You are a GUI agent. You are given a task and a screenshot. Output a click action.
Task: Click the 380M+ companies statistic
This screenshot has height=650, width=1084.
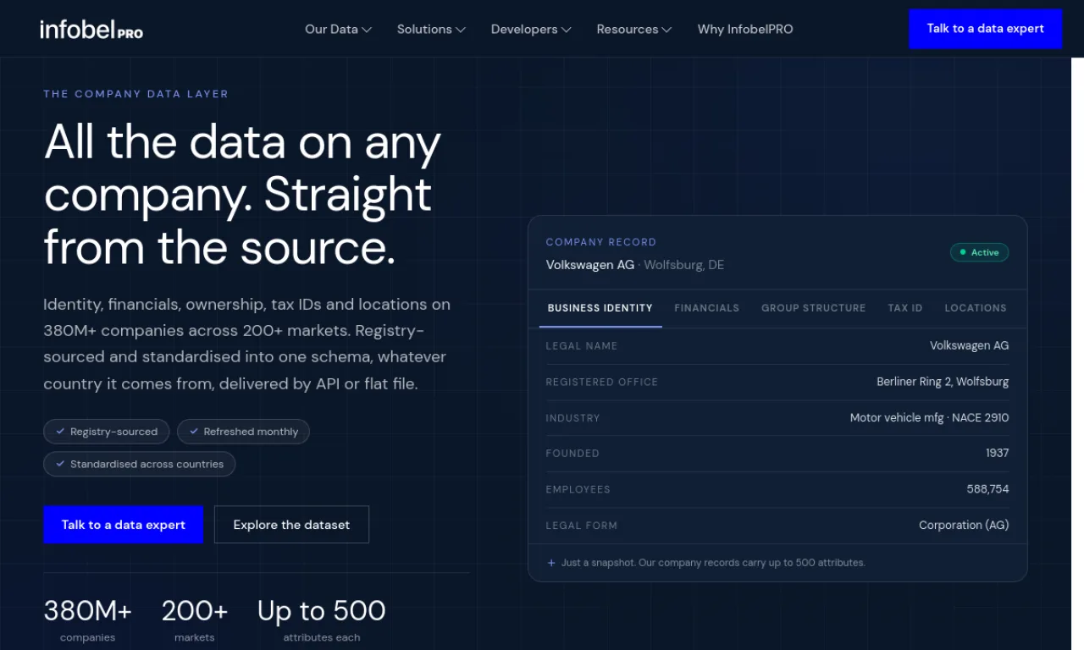tap(87, 620)
